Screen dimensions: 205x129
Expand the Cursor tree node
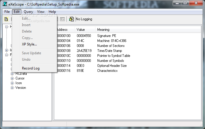click(12, 78)
